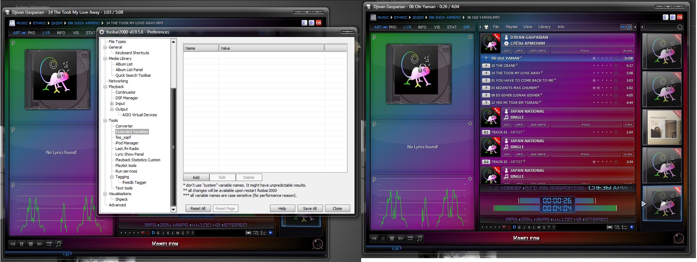Toggle the playback order icon in left player

pos(49,244)
